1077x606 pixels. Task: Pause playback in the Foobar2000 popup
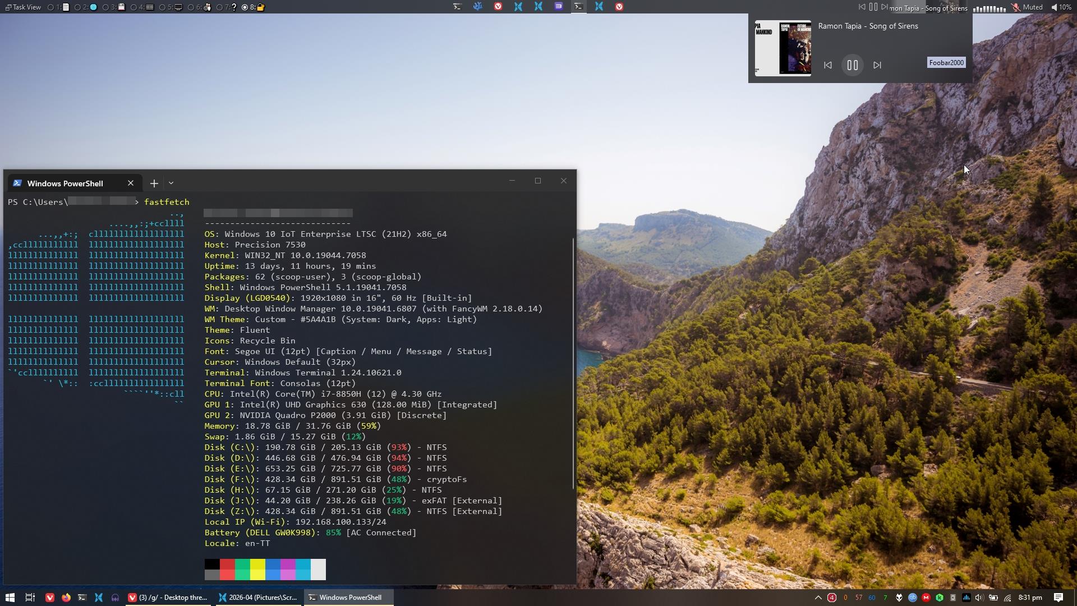click(x=852, y=65)
